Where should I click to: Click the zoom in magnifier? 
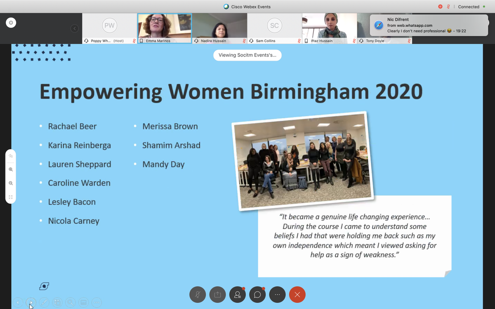tap(11, 169)
